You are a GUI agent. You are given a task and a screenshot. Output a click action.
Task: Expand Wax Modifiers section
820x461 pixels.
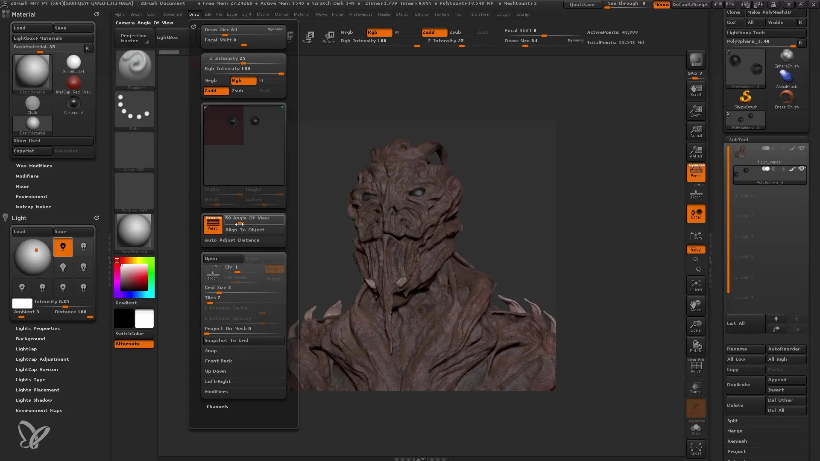click(x=34, y=166)
